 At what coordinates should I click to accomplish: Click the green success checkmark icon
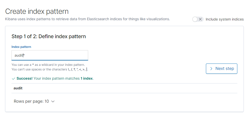(x=14, y=79)
